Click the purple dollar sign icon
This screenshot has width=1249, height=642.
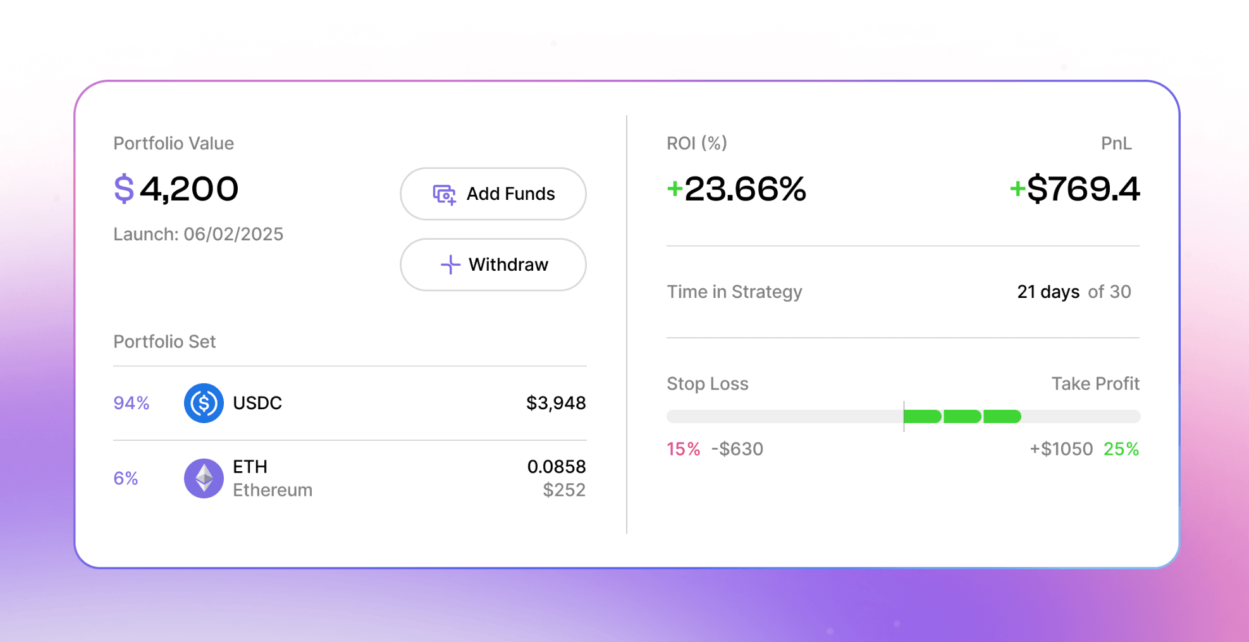[124, 188]
